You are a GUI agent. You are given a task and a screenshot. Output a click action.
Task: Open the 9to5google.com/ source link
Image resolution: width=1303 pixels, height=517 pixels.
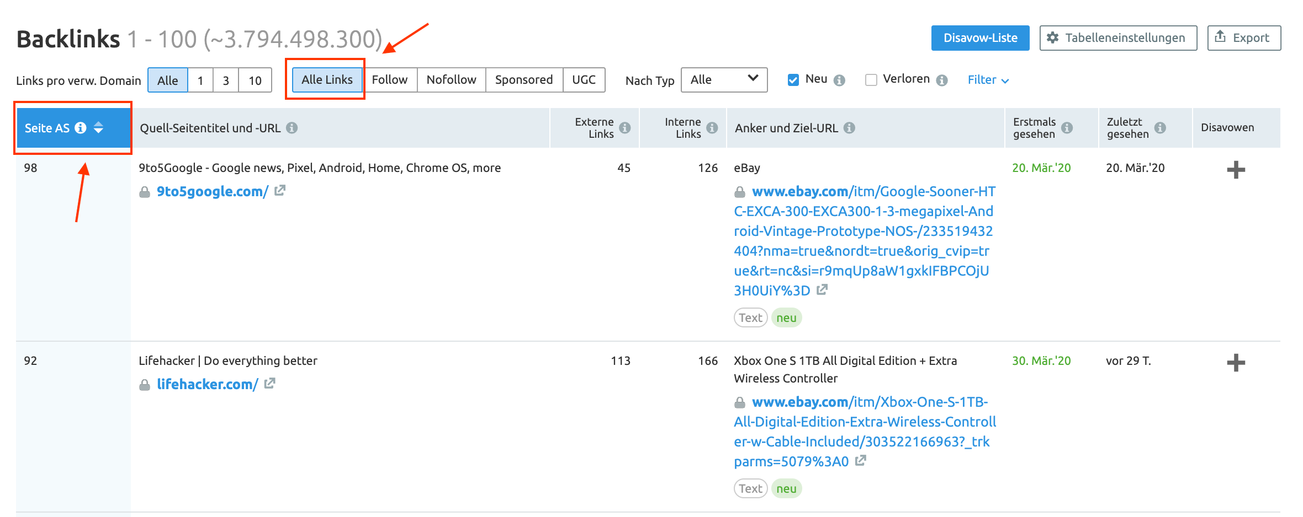pos(213,192)
